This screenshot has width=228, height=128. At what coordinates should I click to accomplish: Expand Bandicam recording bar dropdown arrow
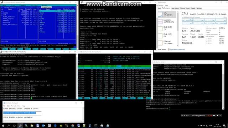point(182,116)
